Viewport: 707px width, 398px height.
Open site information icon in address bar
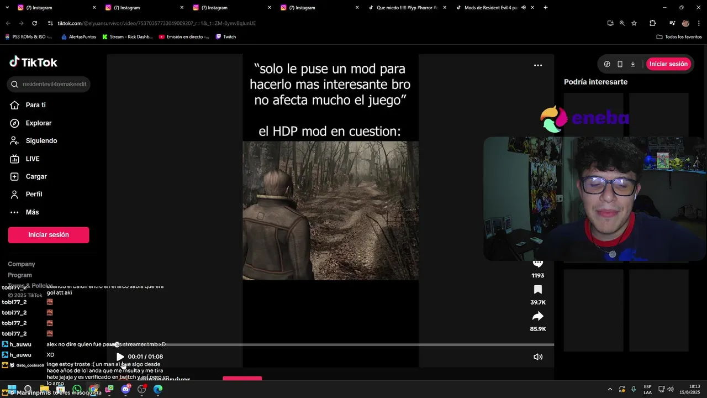50,23
